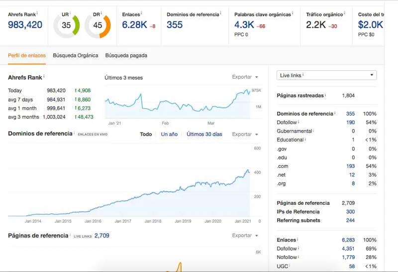Open the Perfil de enlaces tab

click(x=27, y=55)
